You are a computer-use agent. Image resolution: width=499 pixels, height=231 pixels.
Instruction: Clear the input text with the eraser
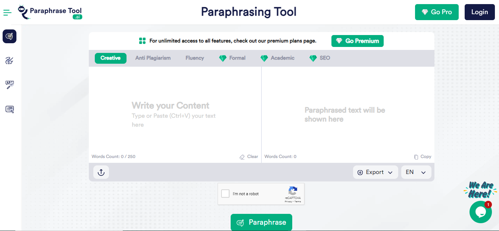[249, 157]
